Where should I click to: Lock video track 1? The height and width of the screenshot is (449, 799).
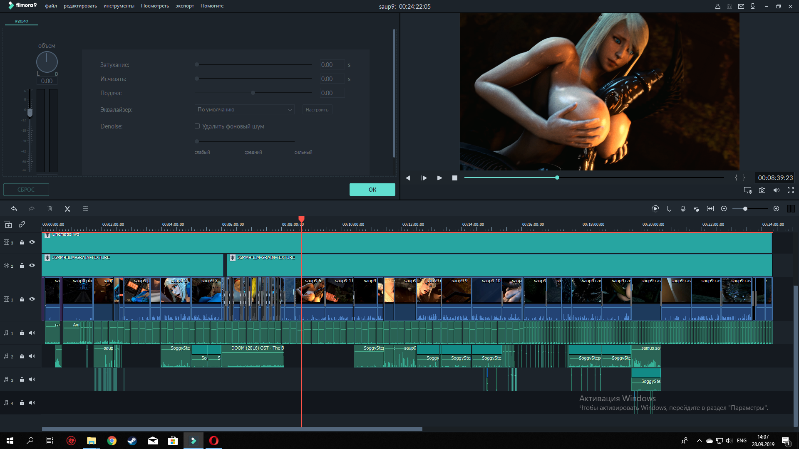click(22, 299)
